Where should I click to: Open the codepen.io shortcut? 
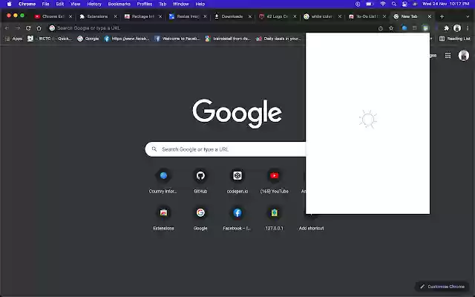click(x=237, y=181)
